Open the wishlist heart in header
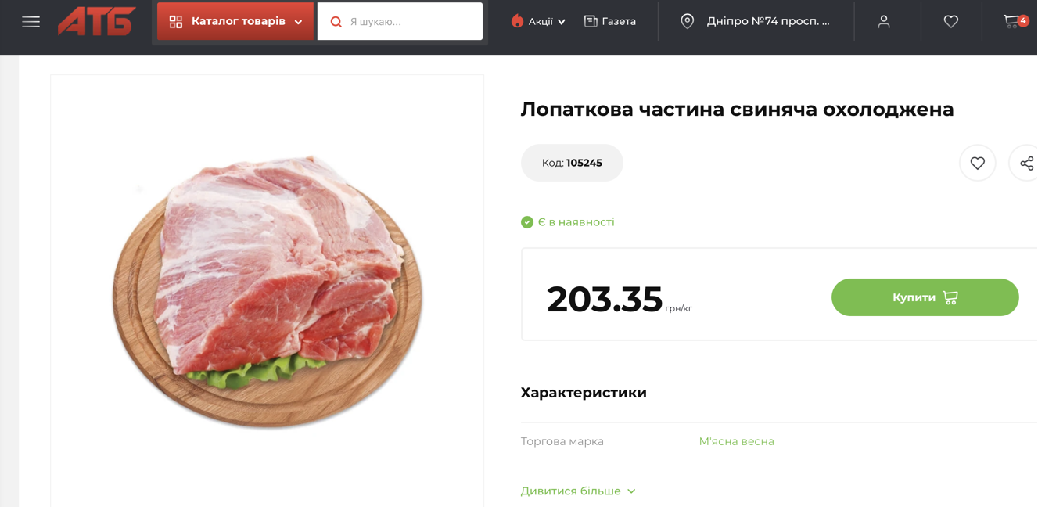 (x=951, y=22)
